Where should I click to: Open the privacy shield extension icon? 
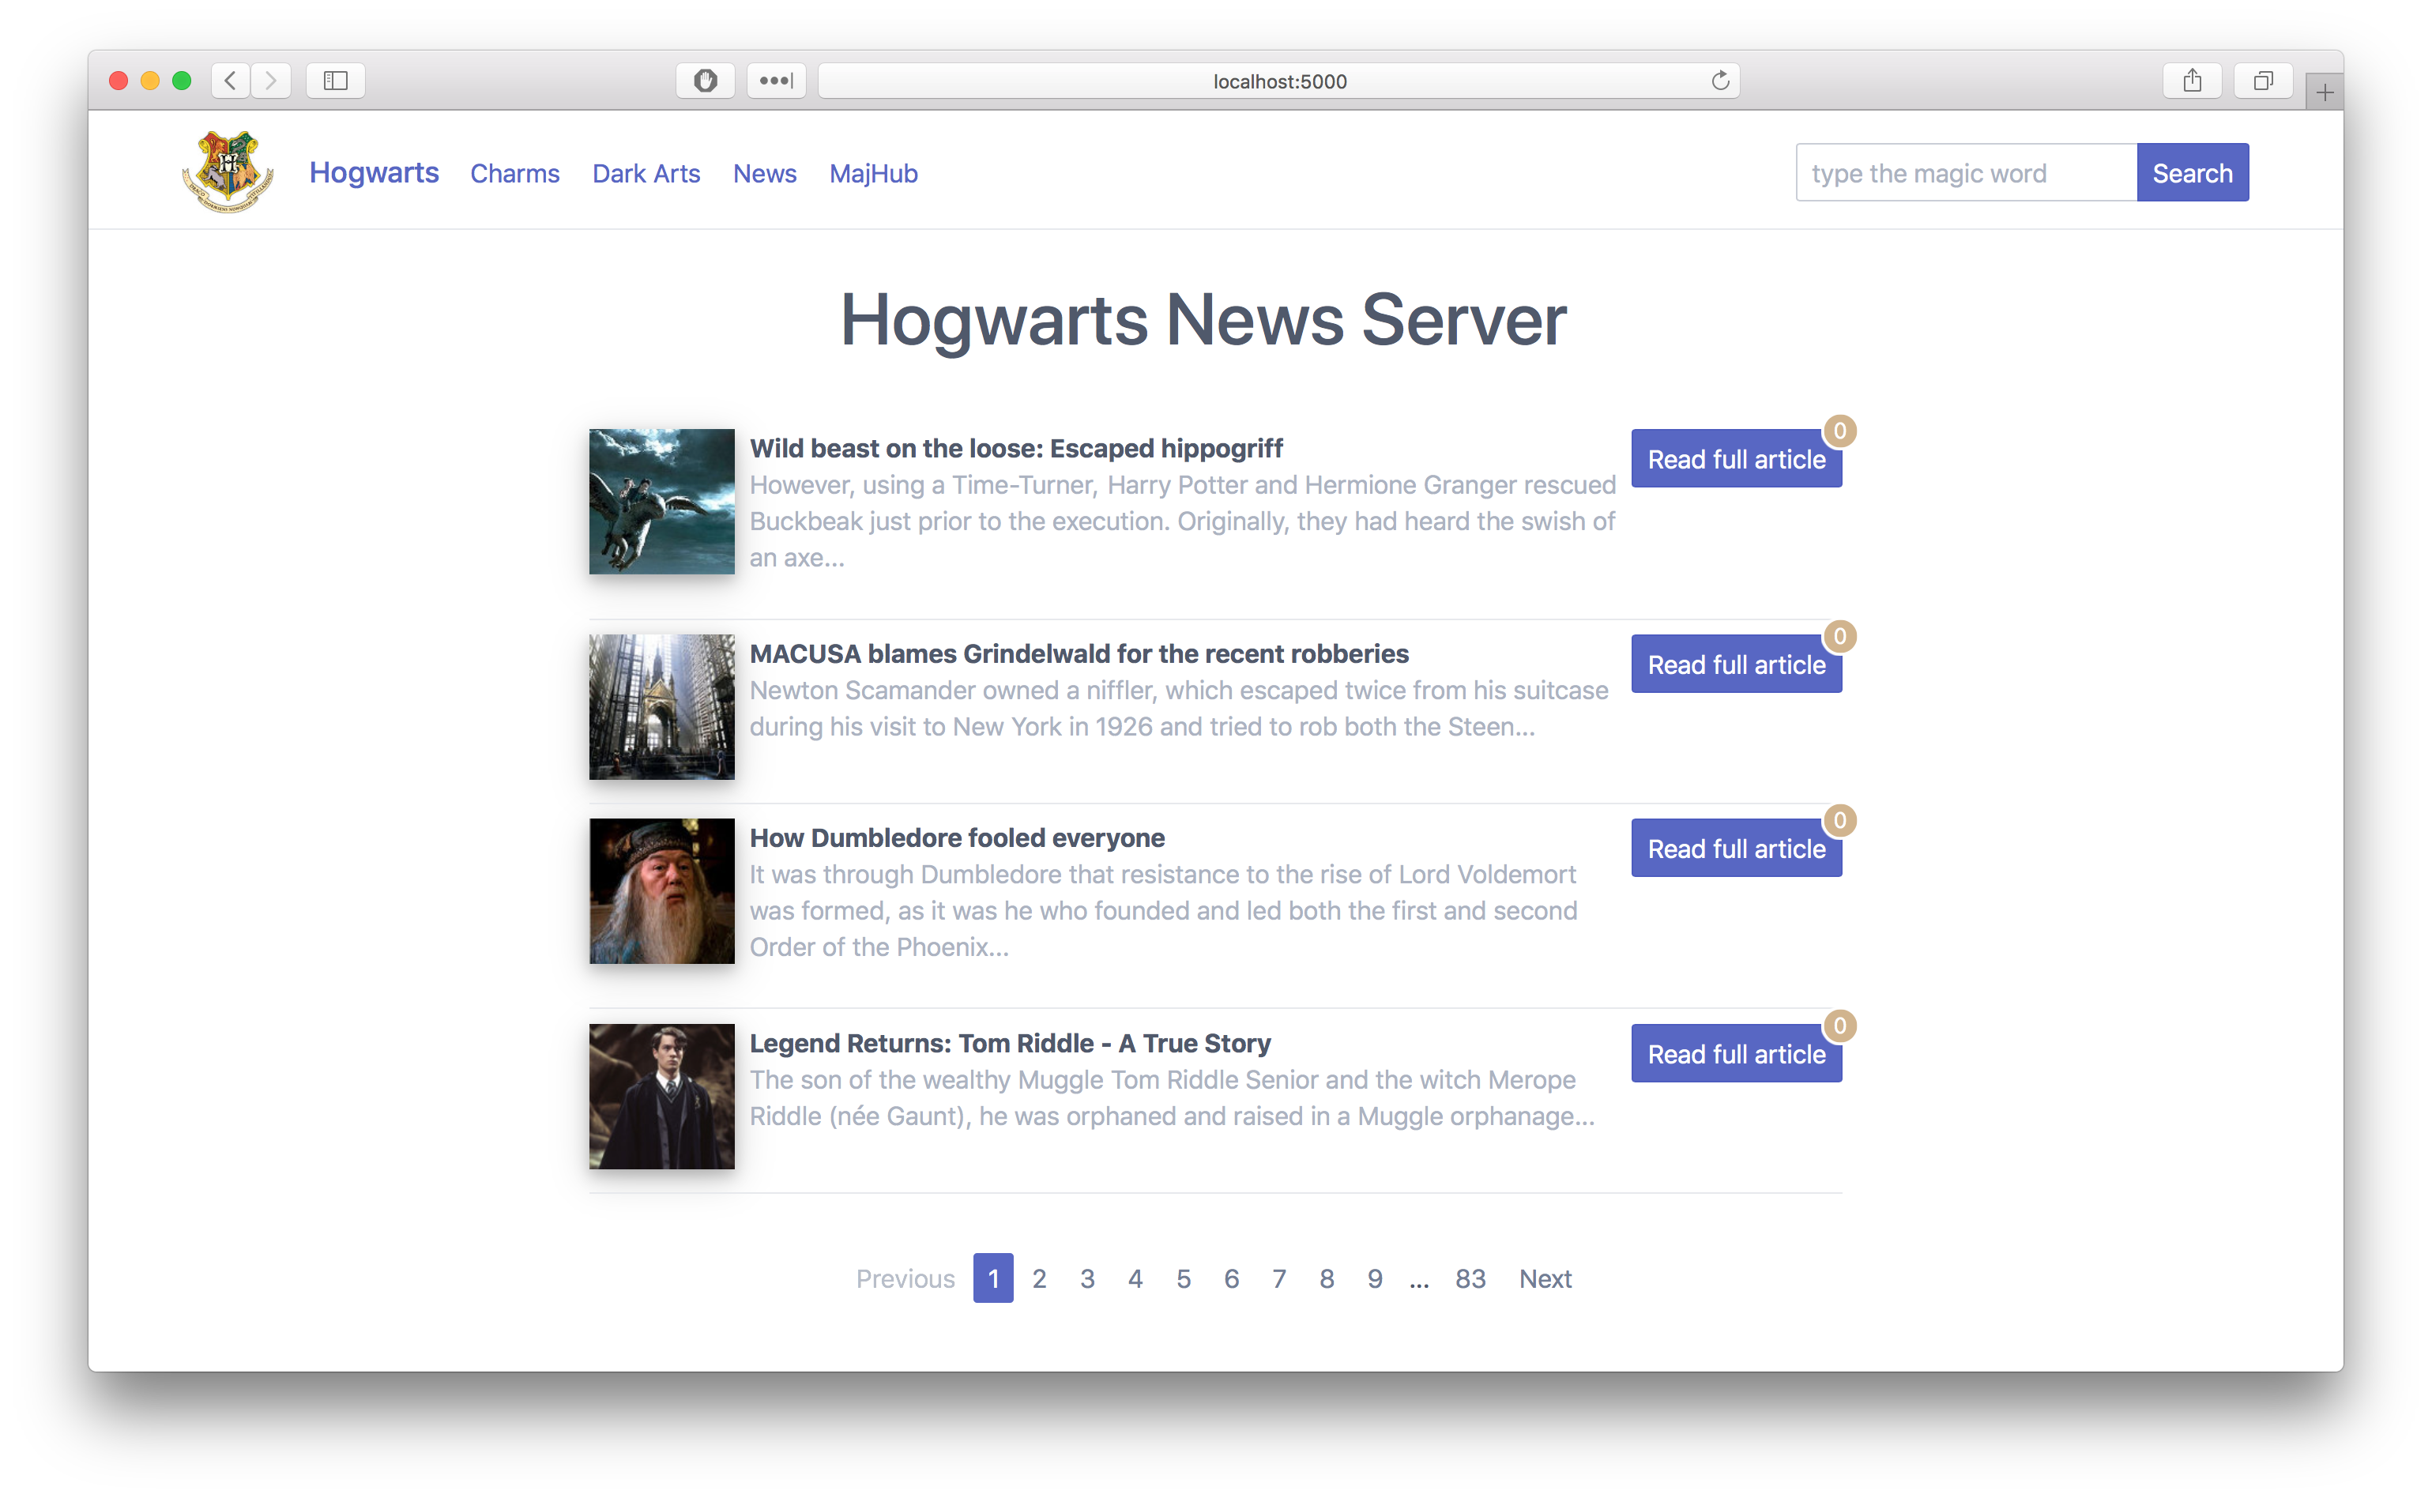(706, 81)
